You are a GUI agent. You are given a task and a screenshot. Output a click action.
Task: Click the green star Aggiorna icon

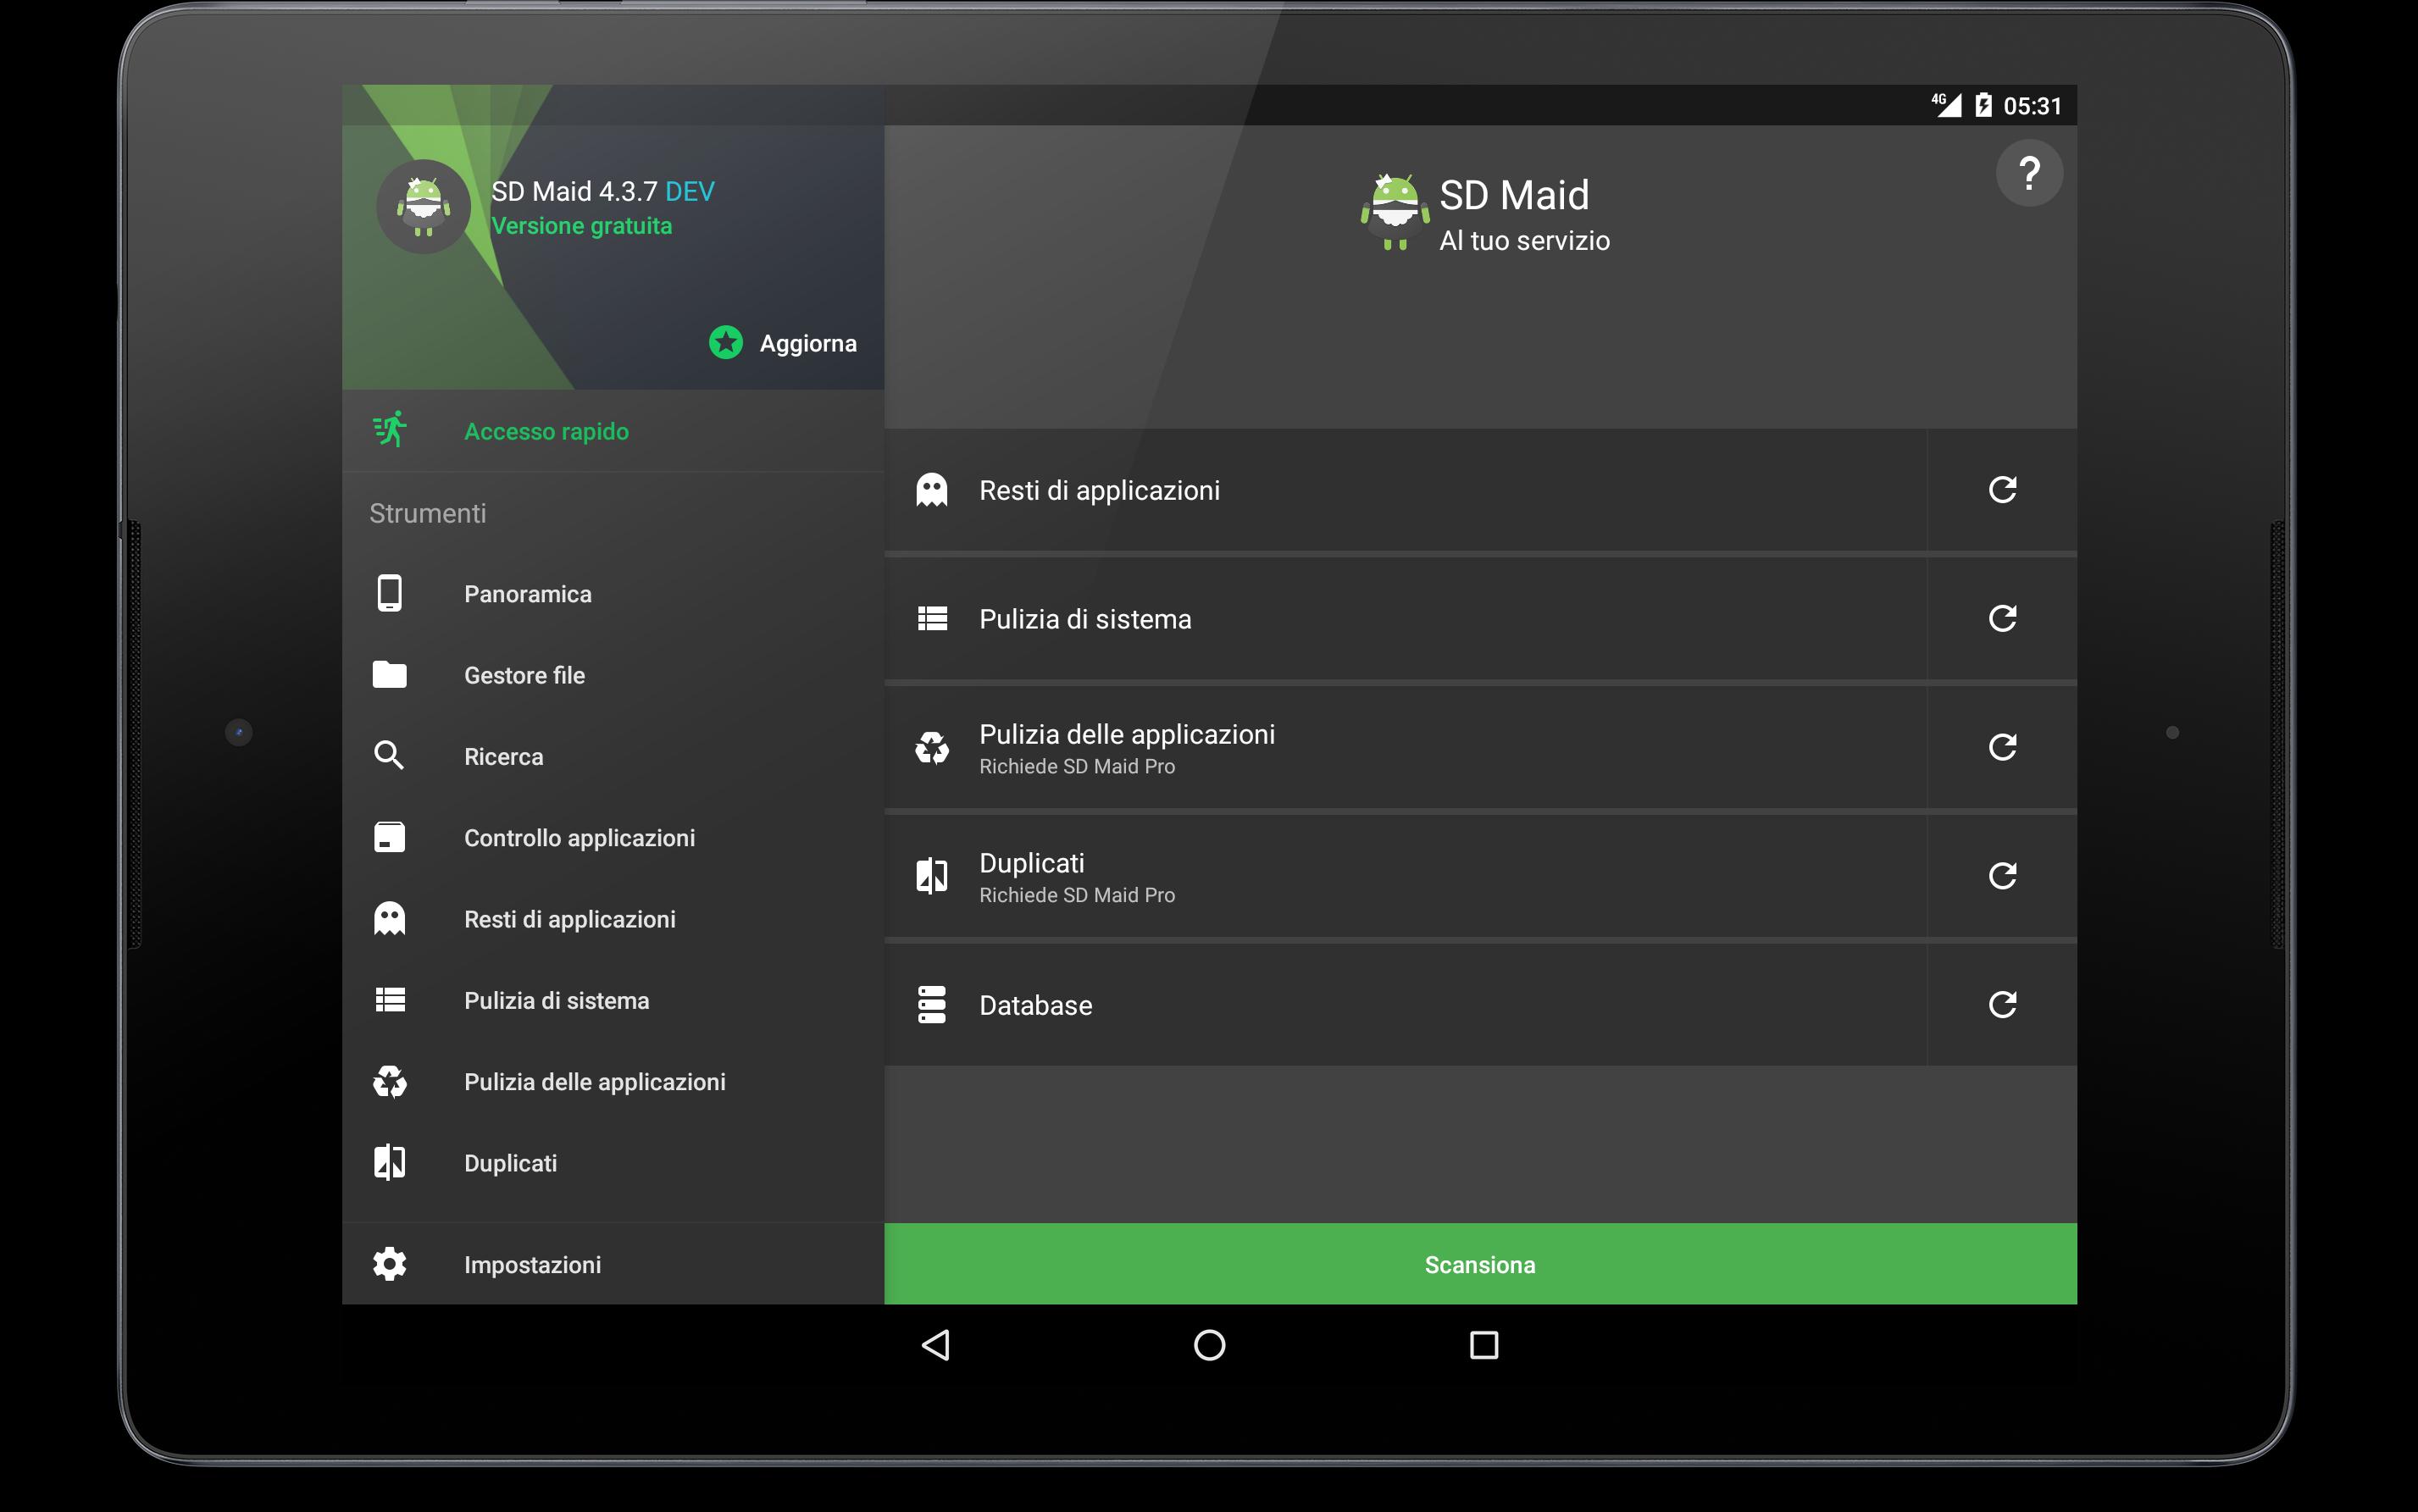point(726,343)
